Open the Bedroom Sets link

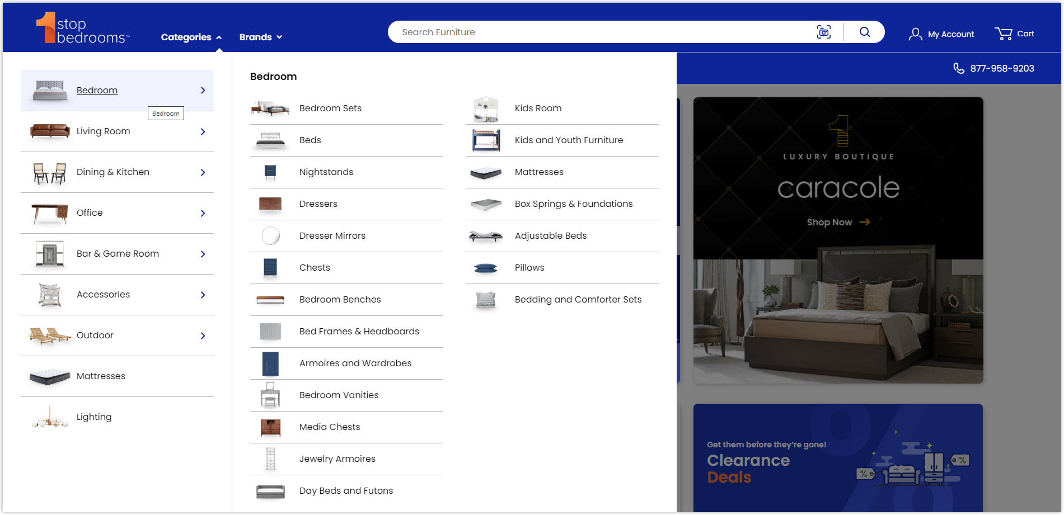click(330, 108)
